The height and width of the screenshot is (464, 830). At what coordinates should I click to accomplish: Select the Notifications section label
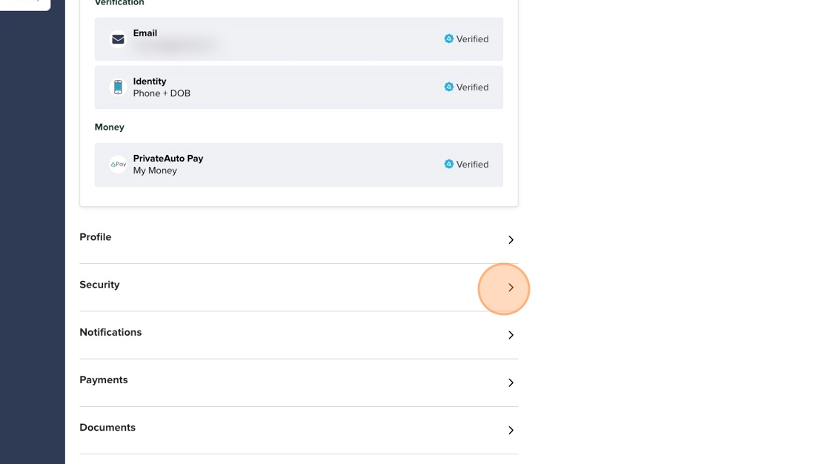click(x=110, y=332)
